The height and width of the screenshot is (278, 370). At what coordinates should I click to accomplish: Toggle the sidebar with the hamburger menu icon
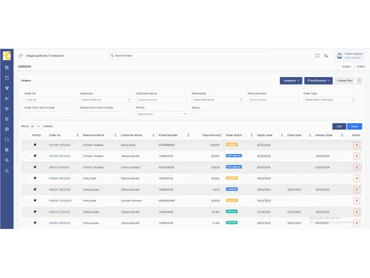pos(21,56)
